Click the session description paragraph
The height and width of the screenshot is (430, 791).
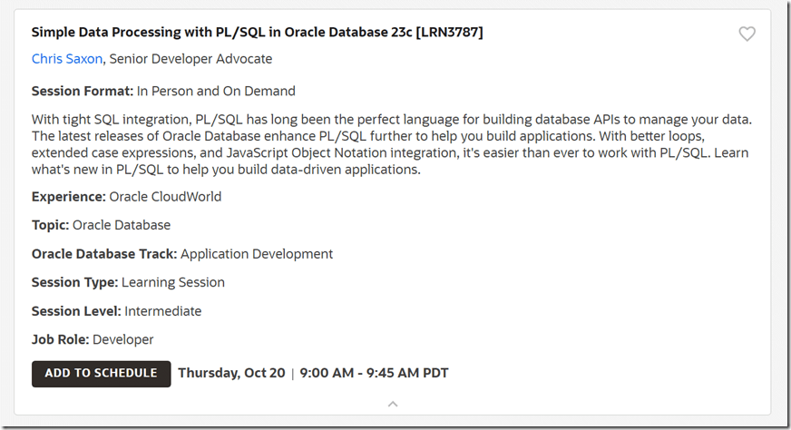click(x=390, y=144)
